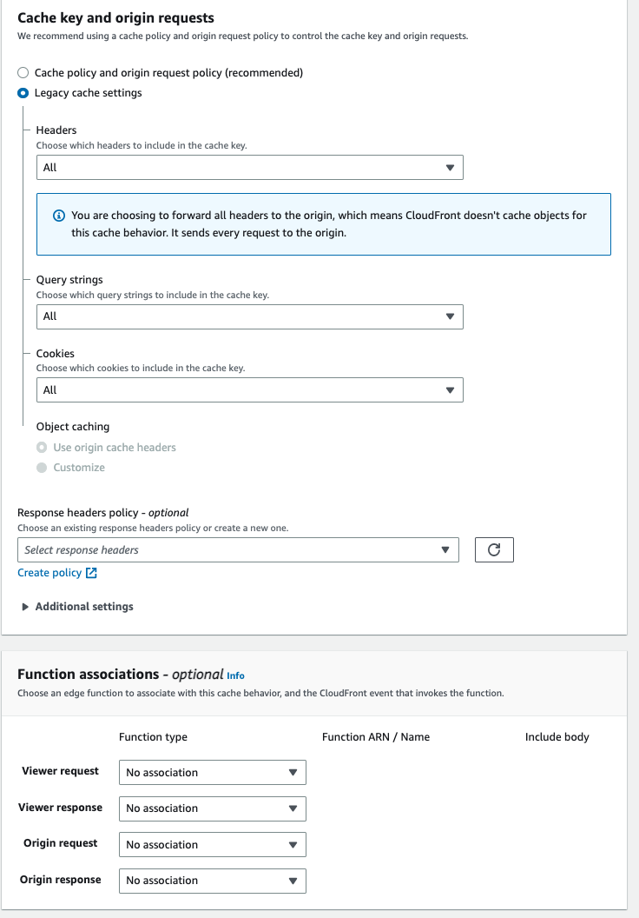This screenshot has width=639, height=918.
Task: Open the Select response headers dropdown
Action: point(239,549)
